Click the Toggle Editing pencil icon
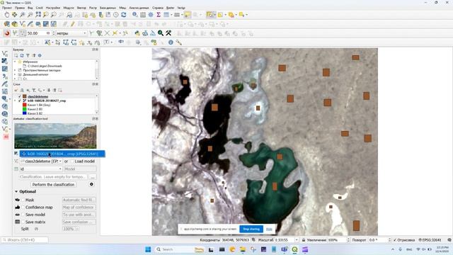Viewport: 453px width, 255px height. pyautogui.click(x=72, y=24)
